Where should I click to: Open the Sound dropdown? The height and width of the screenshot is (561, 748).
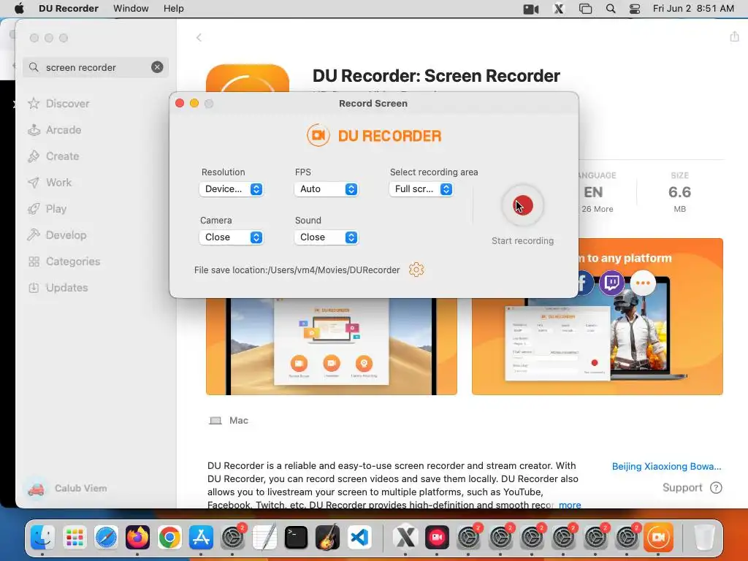tap(327, 237)
